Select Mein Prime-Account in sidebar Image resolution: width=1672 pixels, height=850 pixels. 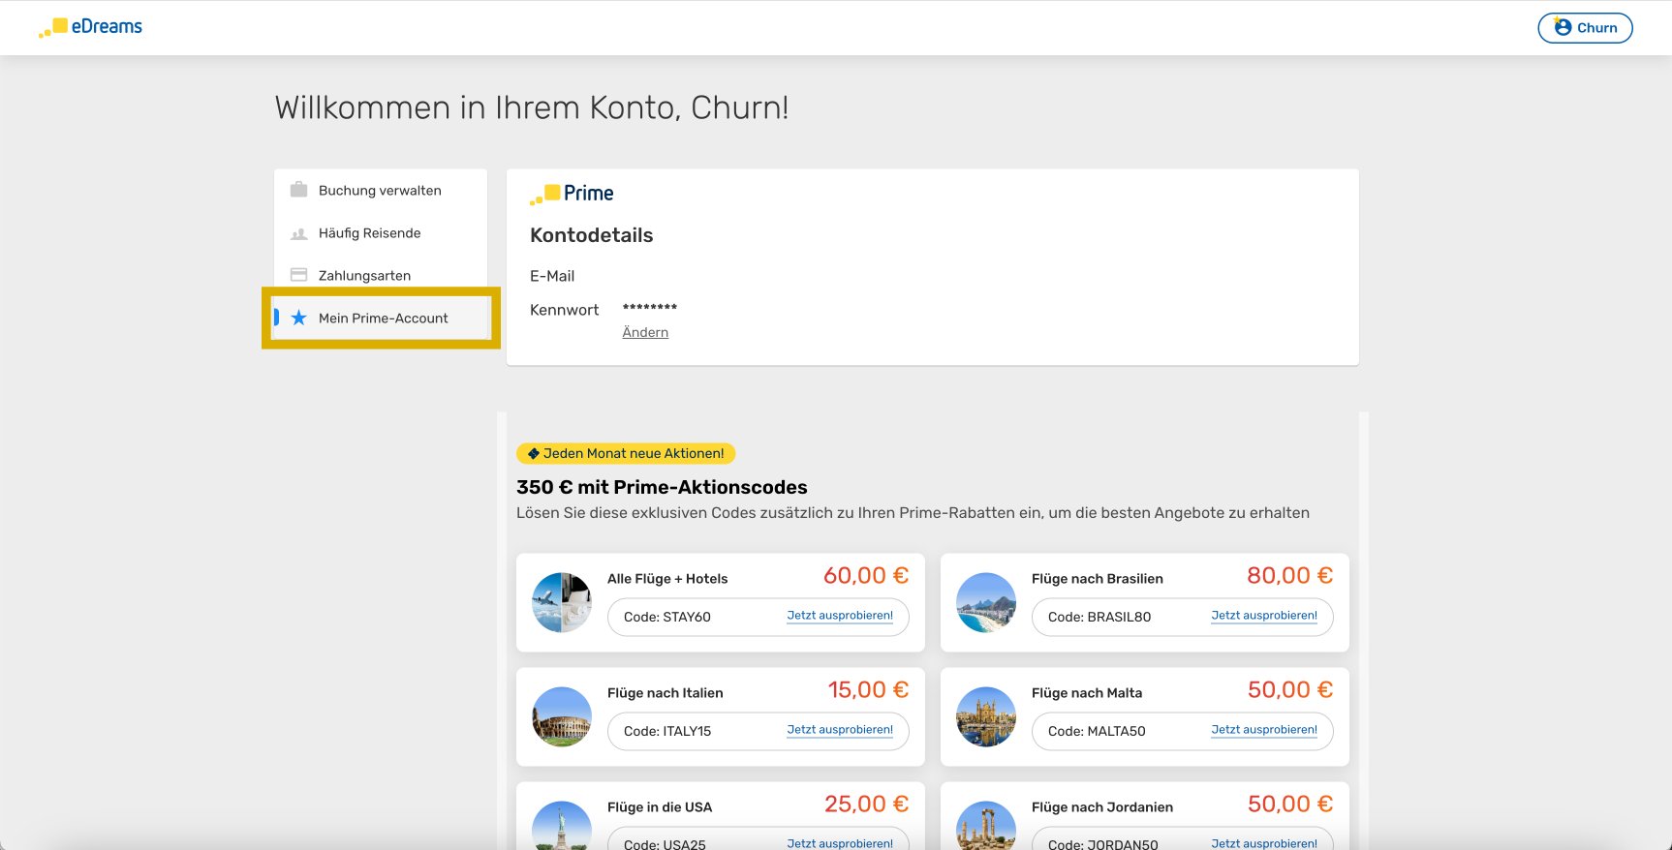point(381,318)
